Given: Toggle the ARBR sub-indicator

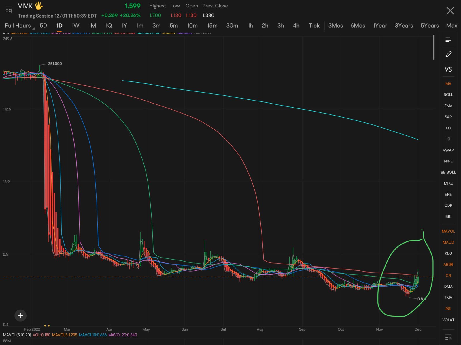Looking at the screenshot, I should [x=448, y=264].
